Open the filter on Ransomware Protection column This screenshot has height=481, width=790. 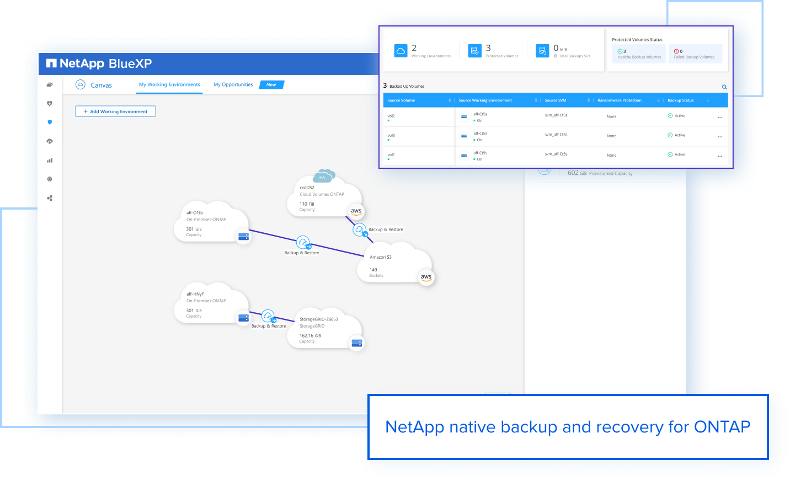(659, 100)
